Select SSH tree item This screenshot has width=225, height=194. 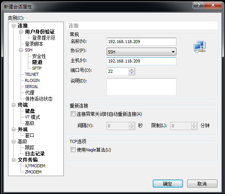29,50
